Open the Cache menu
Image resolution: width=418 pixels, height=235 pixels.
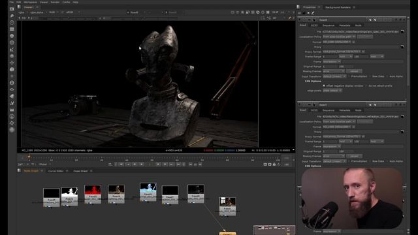66,2
